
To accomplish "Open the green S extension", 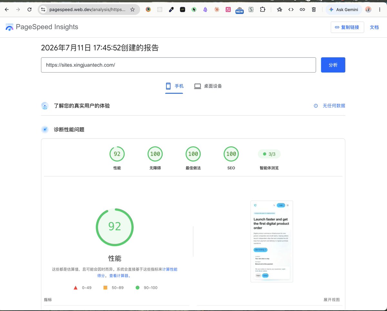I will pyautogui.click(x=251, y=10).
